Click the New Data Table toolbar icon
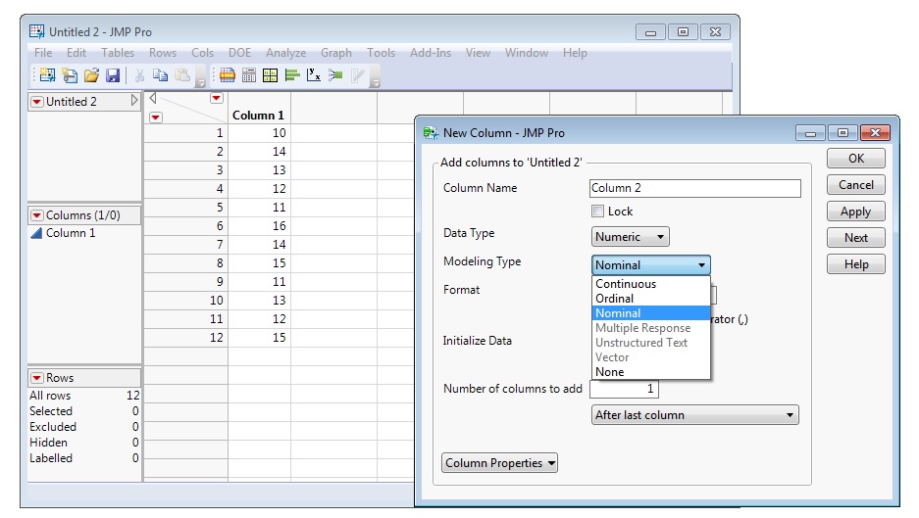The image size is (919, 518). 47,75
